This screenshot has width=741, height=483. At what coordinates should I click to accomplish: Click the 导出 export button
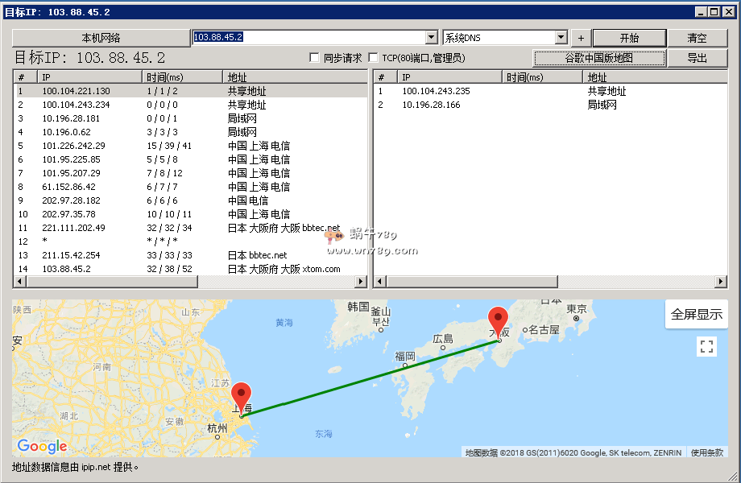point(697,58)
